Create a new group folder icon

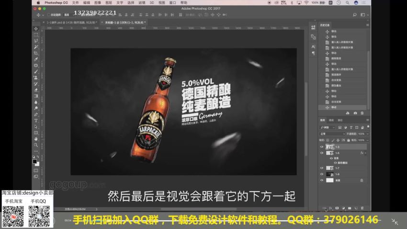(350, 208)
